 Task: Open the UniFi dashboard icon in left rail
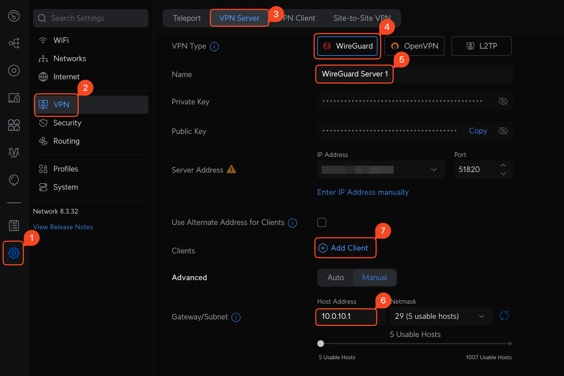tap(14, 16)
